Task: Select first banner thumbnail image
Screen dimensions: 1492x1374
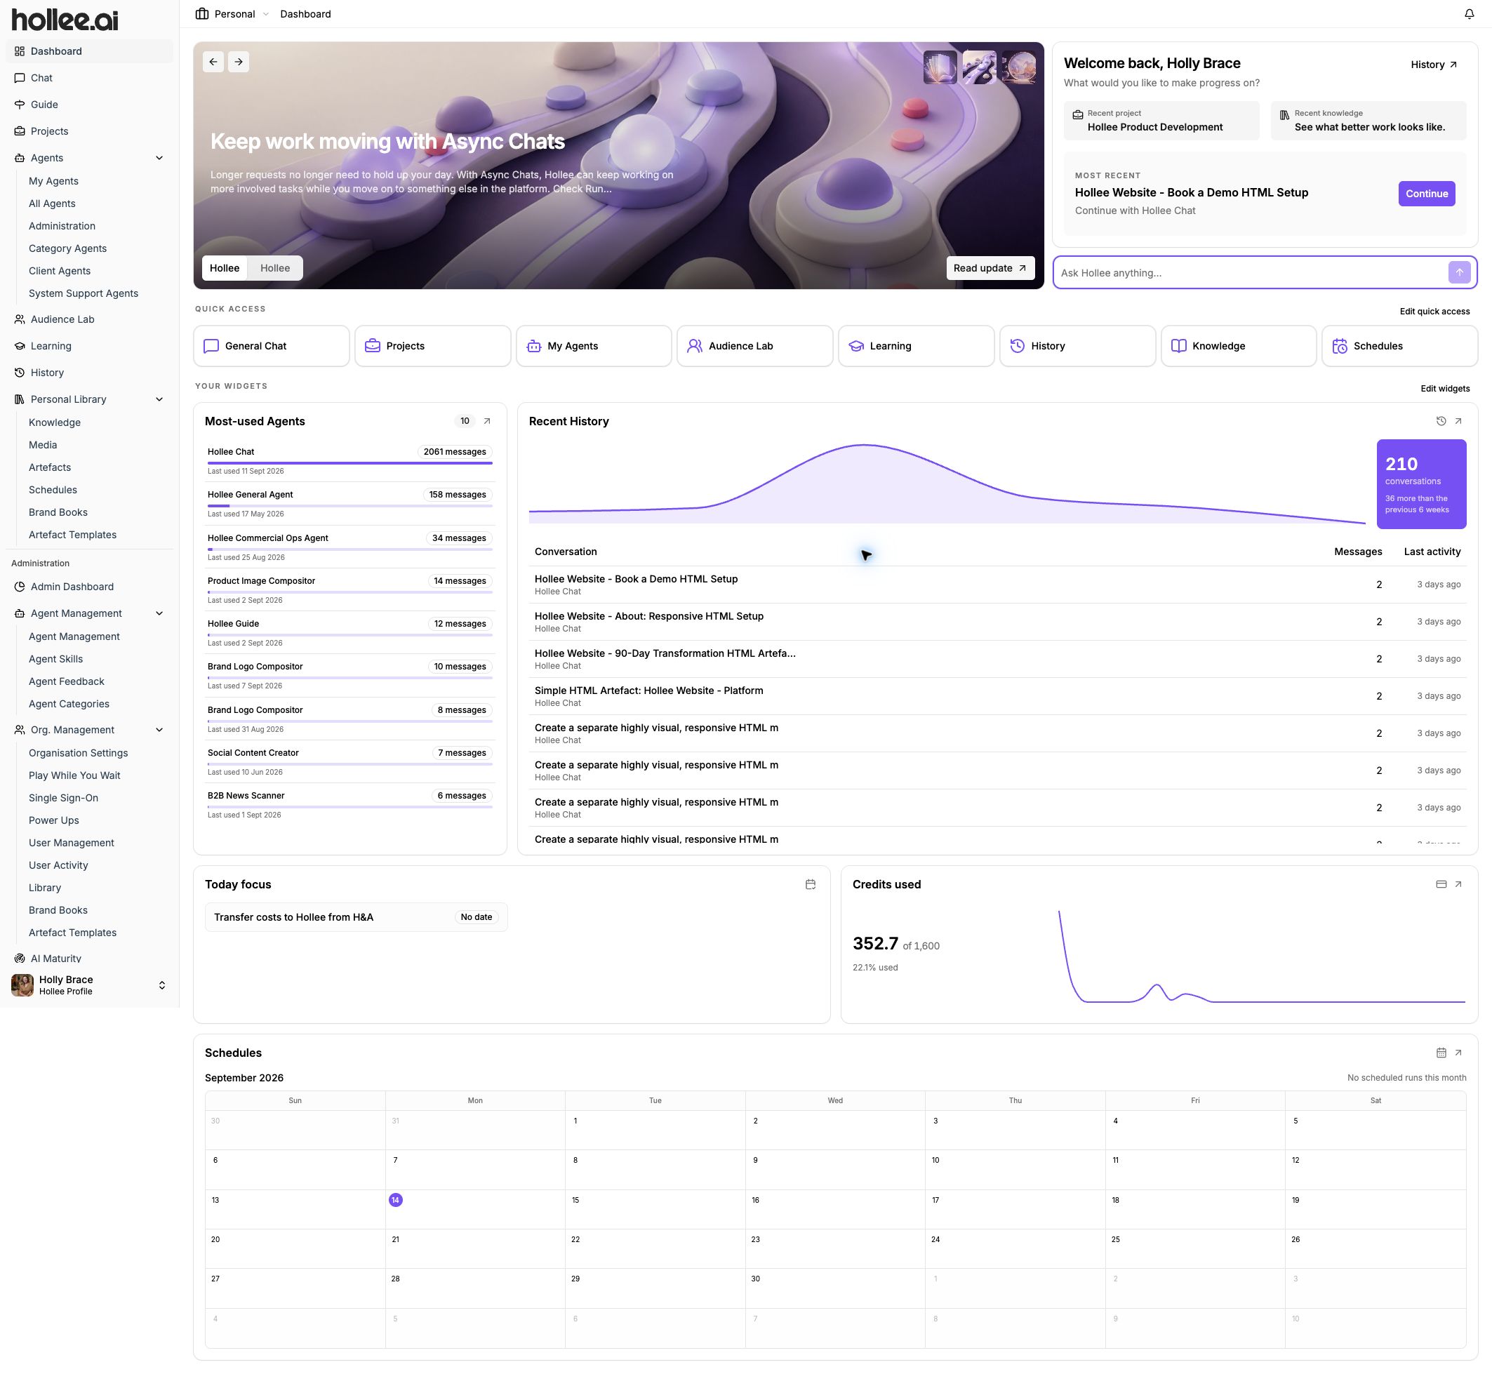Action: point(940,67)
